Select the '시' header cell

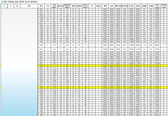tap(4, 6)
